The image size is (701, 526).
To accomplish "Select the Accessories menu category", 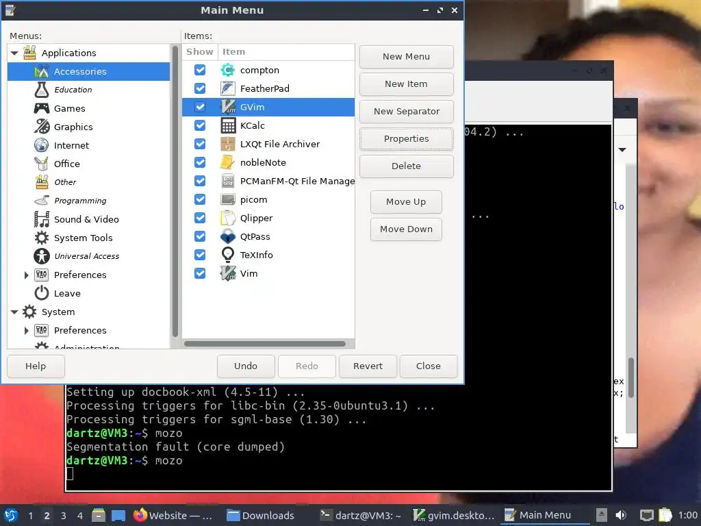I will (88, 71).
